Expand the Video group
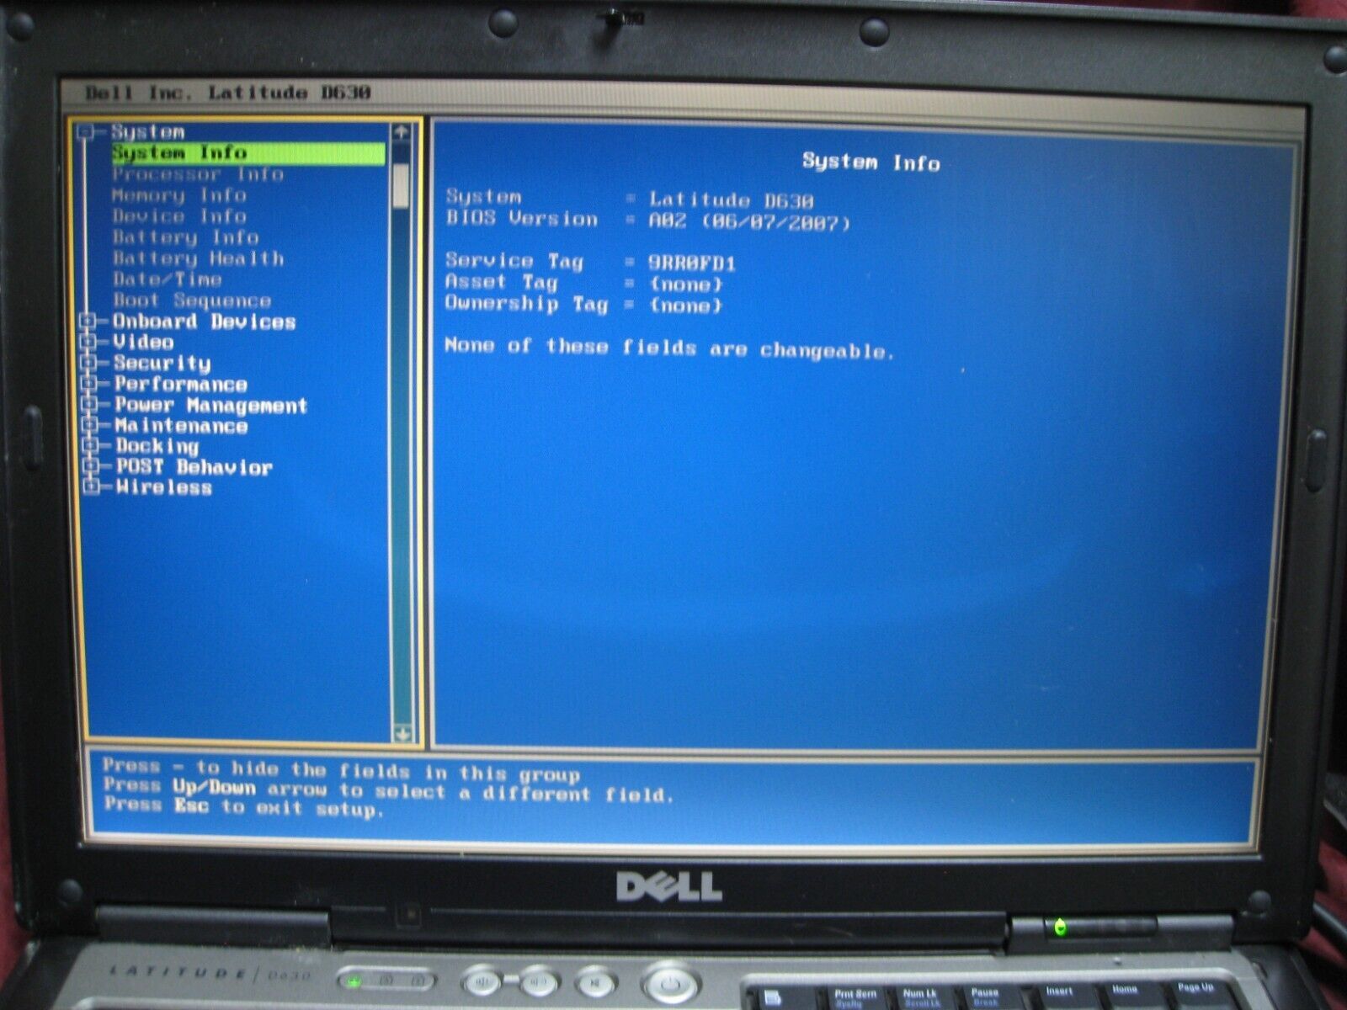Image resolution: width=1347 pixels, height=1010 pixels. (88, 342)
